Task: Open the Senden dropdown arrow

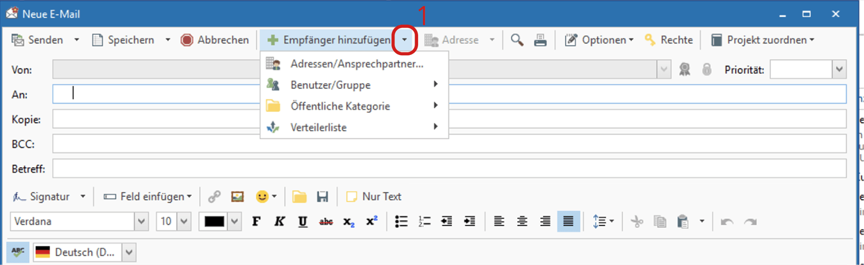Action: 76,40
